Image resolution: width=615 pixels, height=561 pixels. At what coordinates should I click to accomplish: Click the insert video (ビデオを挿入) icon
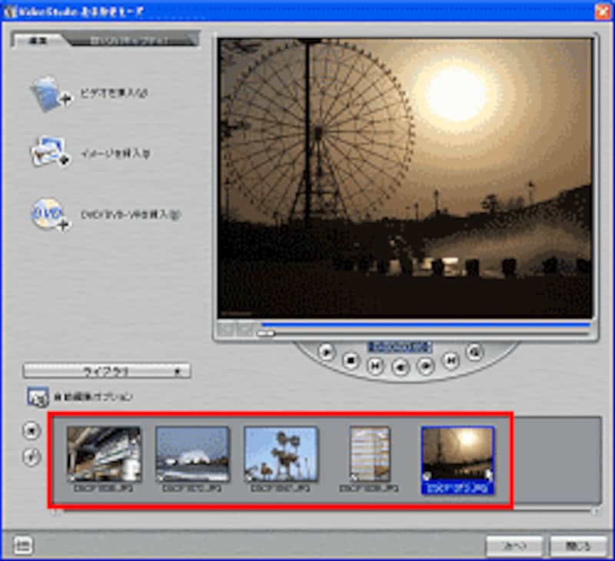pos(51,93)
